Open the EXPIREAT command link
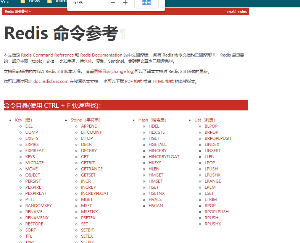The image size is (300, 243). pyautogui.click(x=35, y=151)
